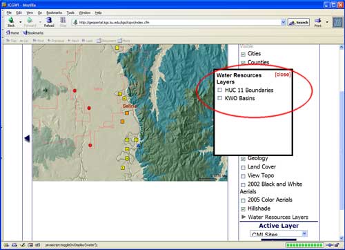Open the Bookmarks menu
This screenshot has width=345, height=250.
pyautogui.click(x=54, y=12)
